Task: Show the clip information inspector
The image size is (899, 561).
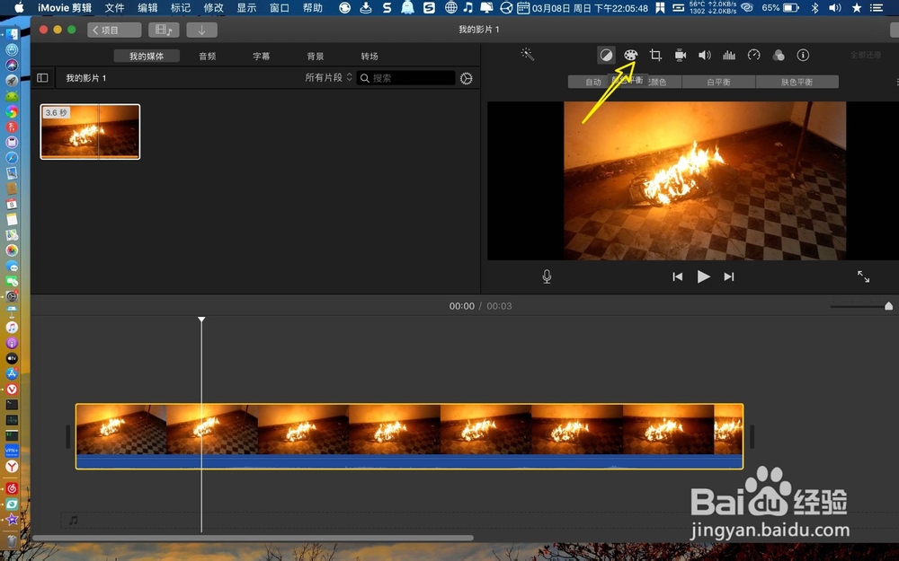Action: click(x=803, y=55)
